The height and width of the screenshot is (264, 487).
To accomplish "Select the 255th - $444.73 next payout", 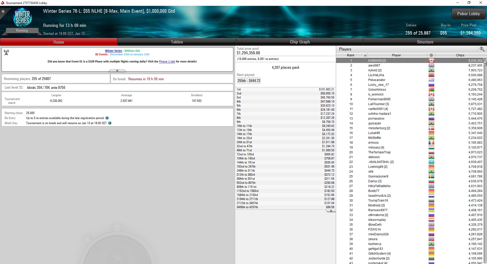I will (x=249, y=81).
